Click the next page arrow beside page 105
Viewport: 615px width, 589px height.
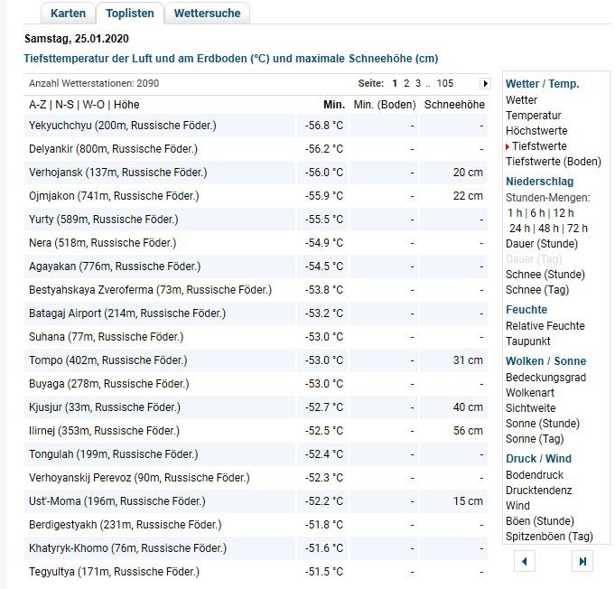click(485, 83)
